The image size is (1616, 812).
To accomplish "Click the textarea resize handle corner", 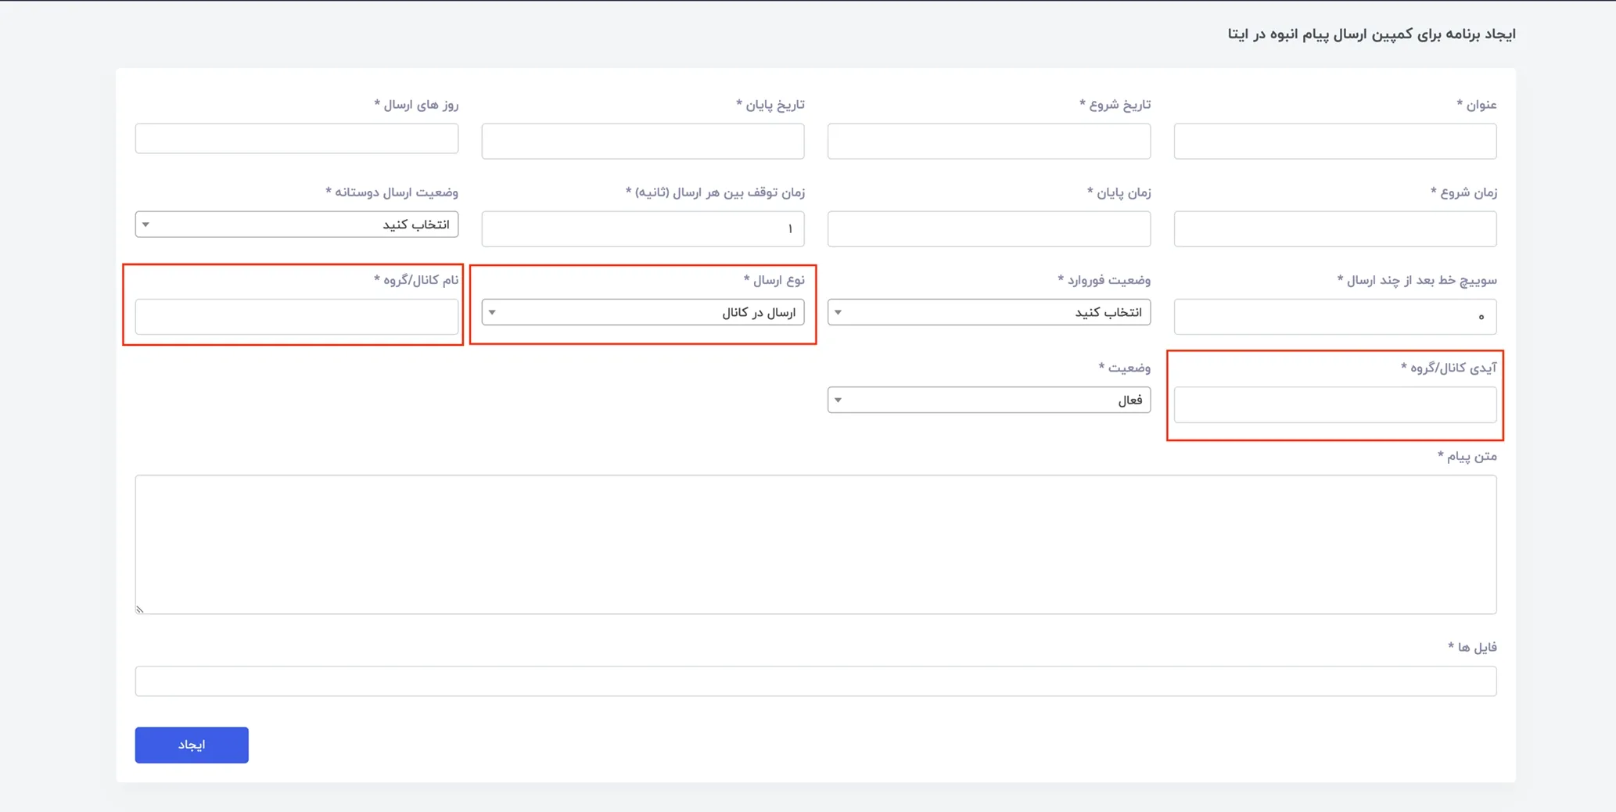I will tap(140, 609).
